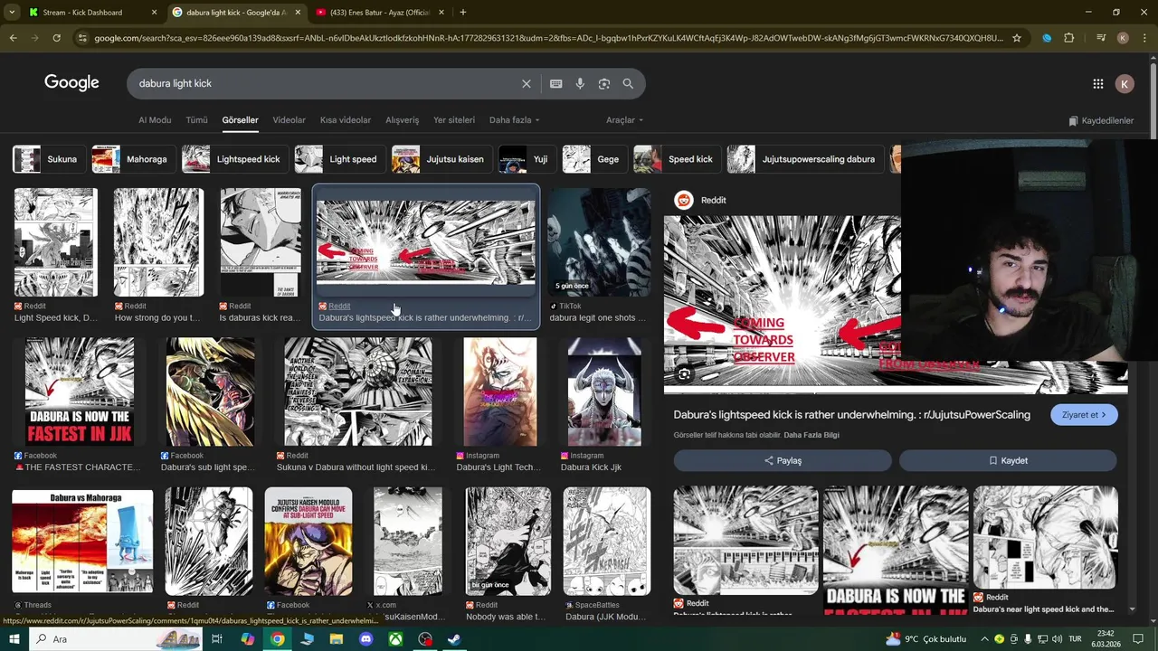
Task: Select the Speed kick filter chip
Action: pos(677,159)
